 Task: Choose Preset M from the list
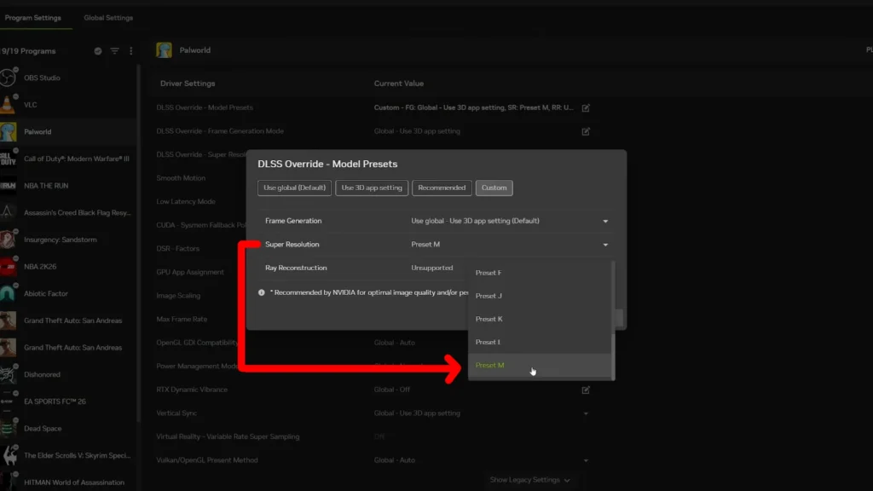[540, 365]
